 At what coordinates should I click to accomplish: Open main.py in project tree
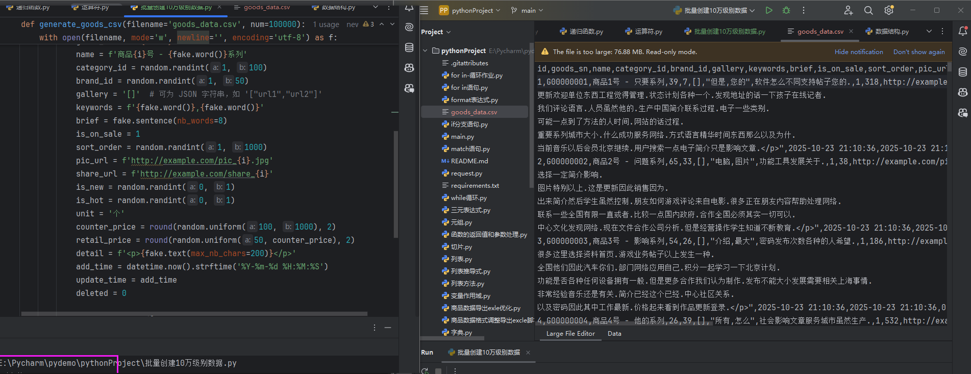point(458,136)
